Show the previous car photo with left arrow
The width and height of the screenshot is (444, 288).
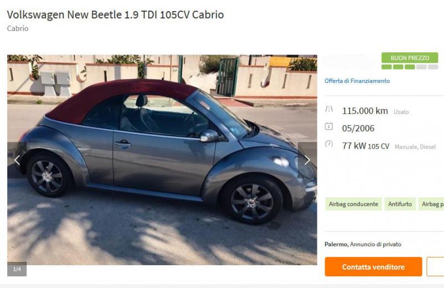pyautogui.click(x=17, y=160)
